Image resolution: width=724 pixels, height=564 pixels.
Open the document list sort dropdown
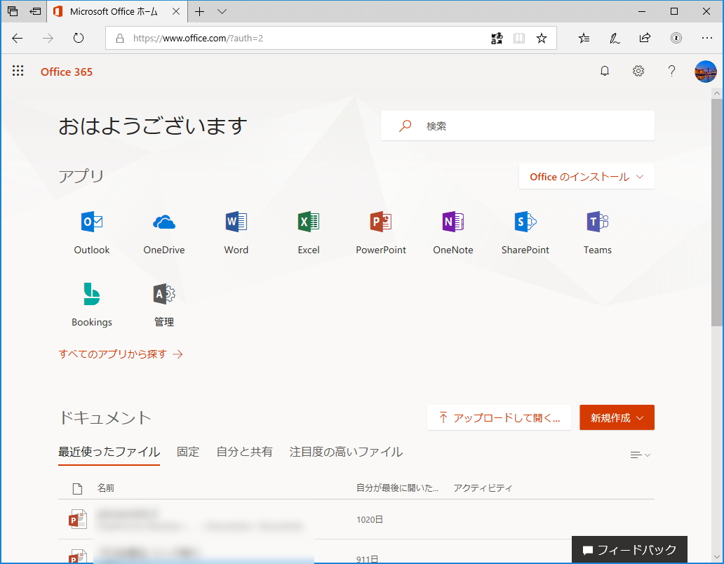[x=639, y=454]
